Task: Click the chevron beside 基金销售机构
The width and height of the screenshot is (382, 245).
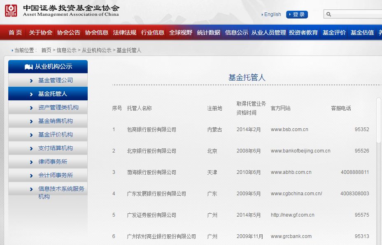Action: [x=31, y=121]
